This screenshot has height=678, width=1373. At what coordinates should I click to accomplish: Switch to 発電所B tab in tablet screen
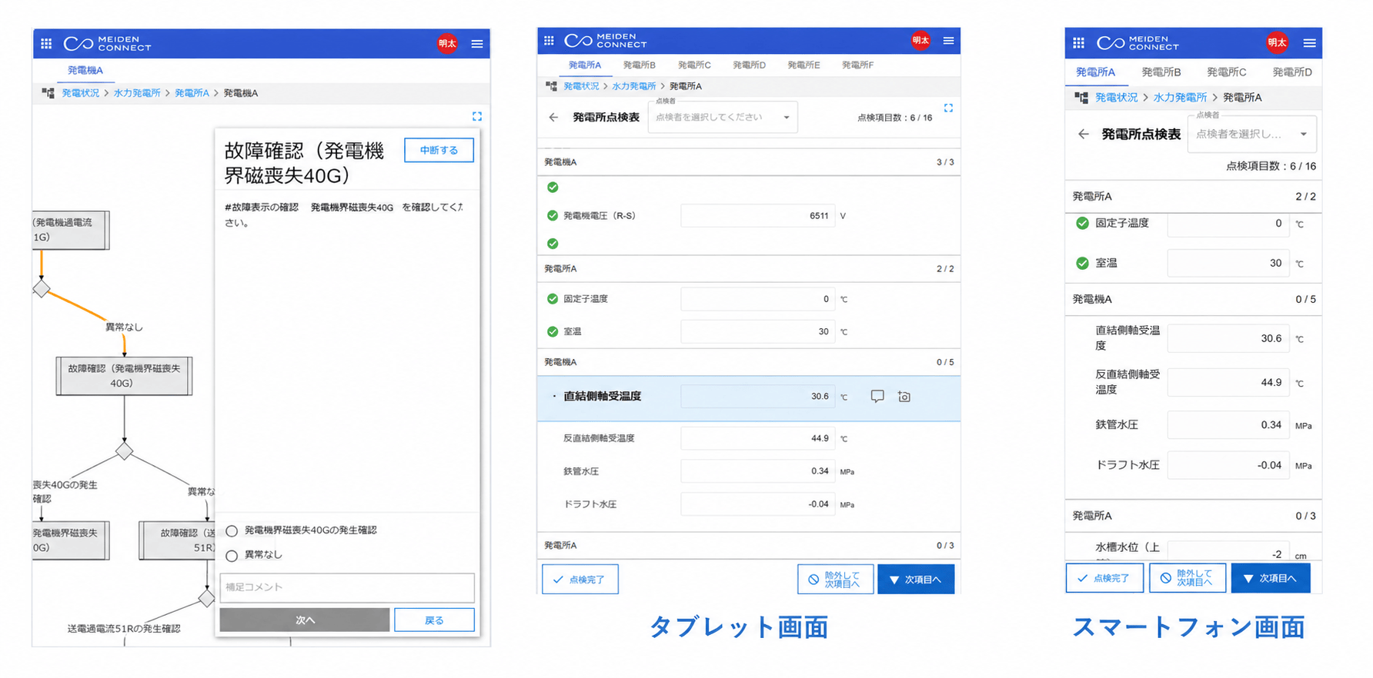coord(640,65)
